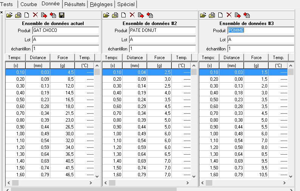Switch to the Courbe tab
Viewport: 300px width, 191px height.
28,4
